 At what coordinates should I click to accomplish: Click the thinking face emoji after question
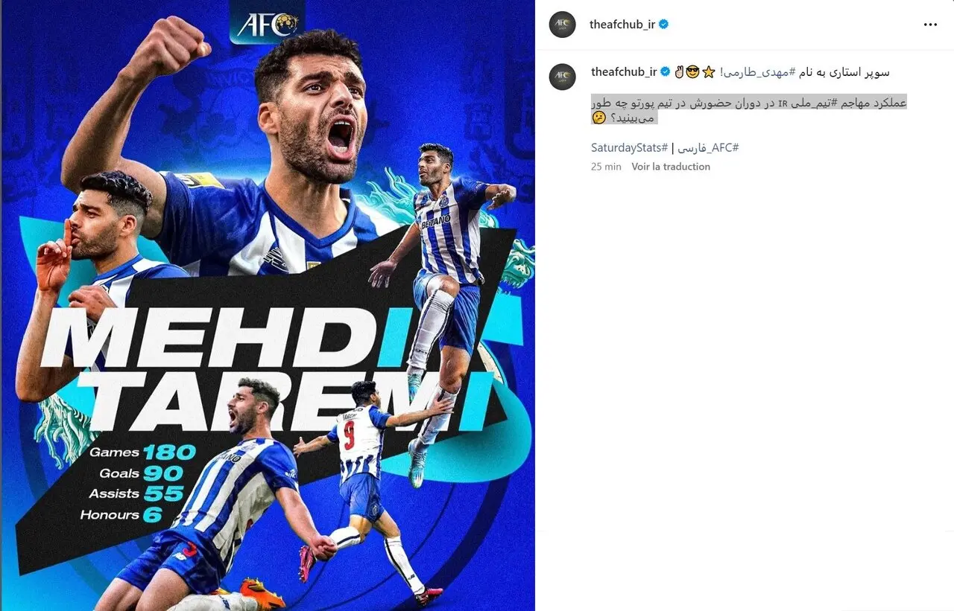point(598,118)
